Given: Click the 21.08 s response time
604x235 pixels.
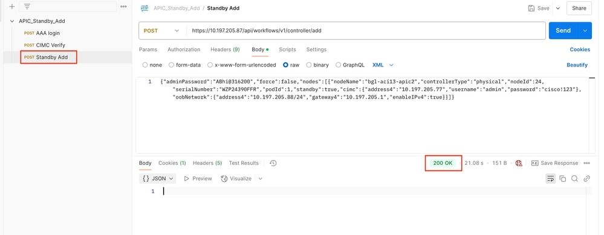Looking at the screenshot, I should (474, 163).
